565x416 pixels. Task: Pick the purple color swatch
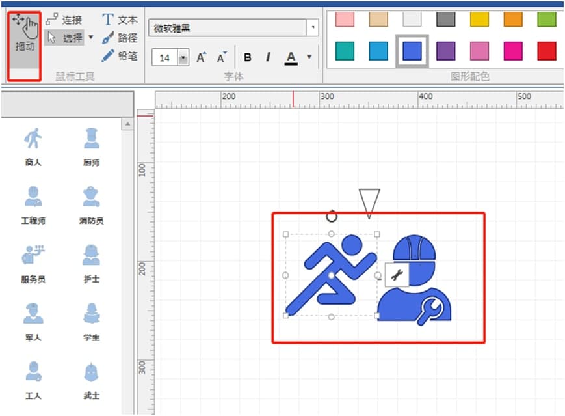[446, 51]
